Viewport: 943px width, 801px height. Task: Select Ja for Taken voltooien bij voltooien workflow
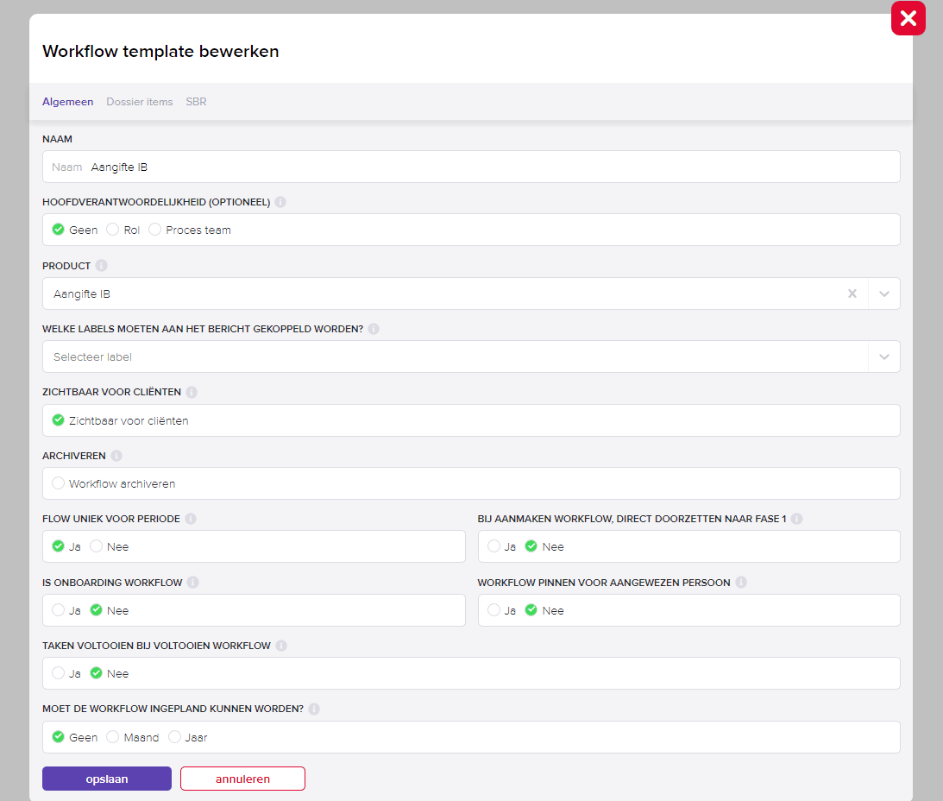(x=59, y=673)
